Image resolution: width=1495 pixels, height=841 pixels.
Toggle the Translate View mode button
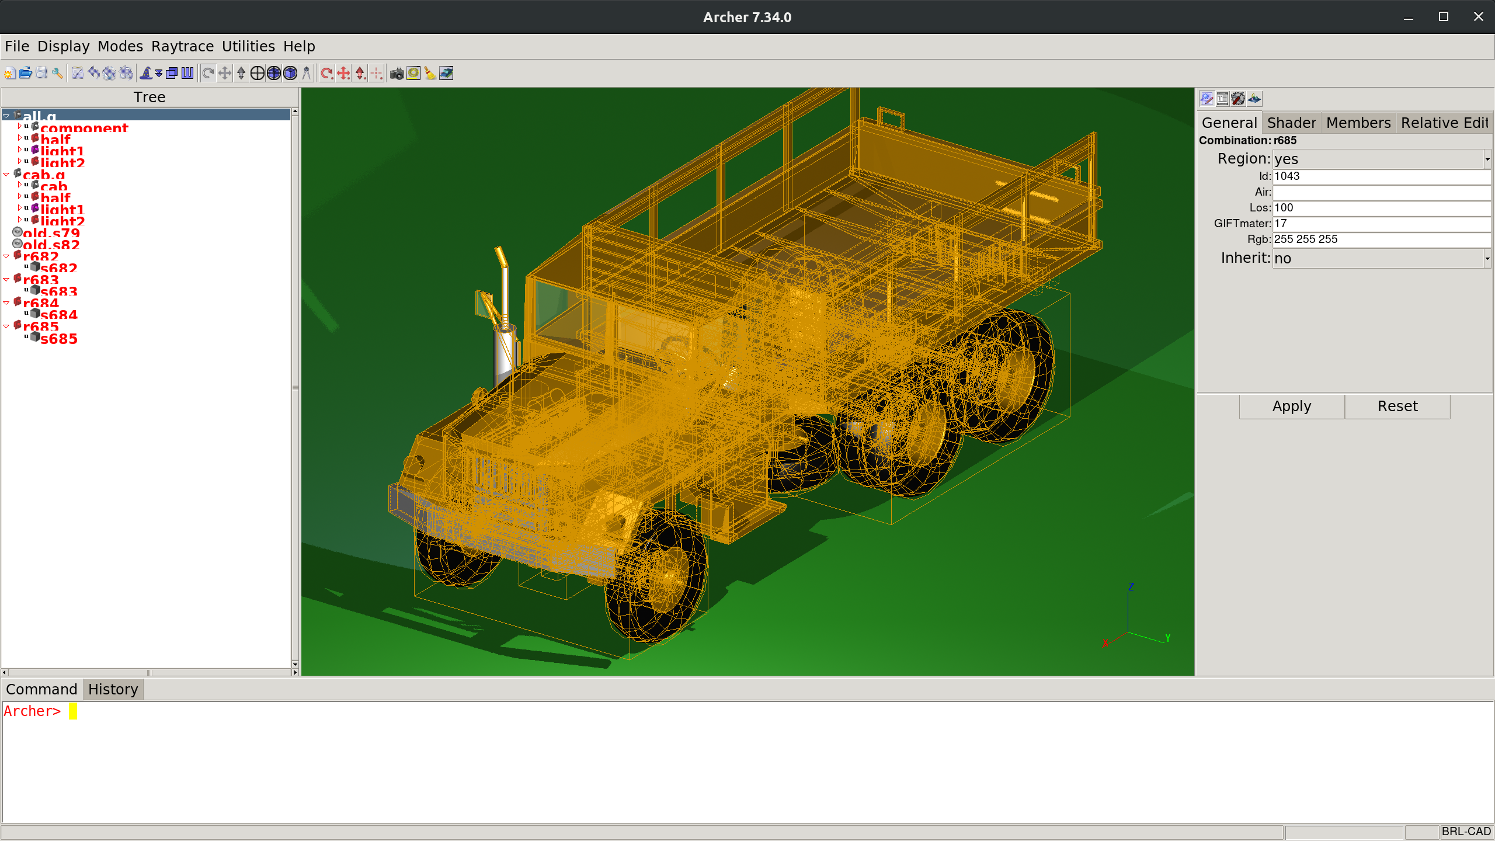click(225, 73)
